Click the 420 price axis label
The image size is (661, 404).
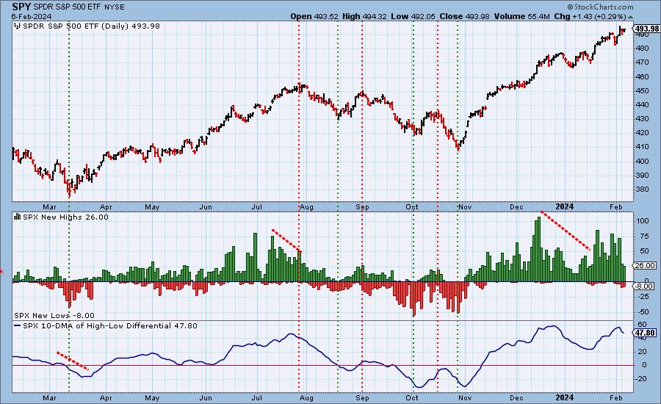click(643, 133)
